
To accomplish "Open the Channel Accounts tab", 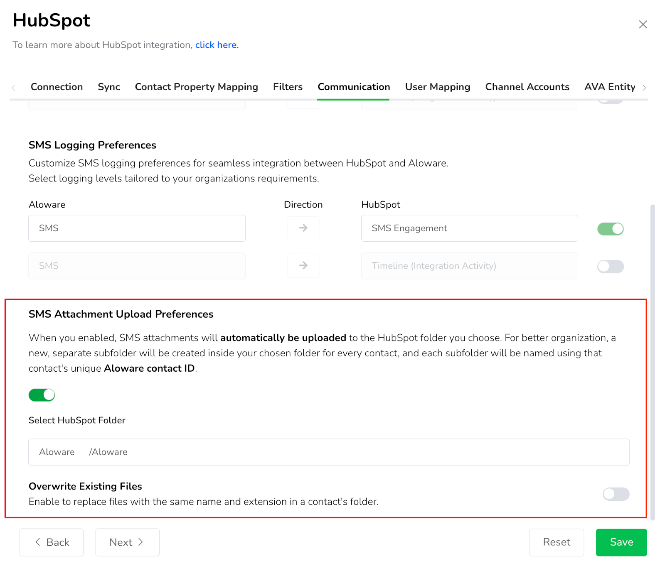I will (x=527, y=87).
